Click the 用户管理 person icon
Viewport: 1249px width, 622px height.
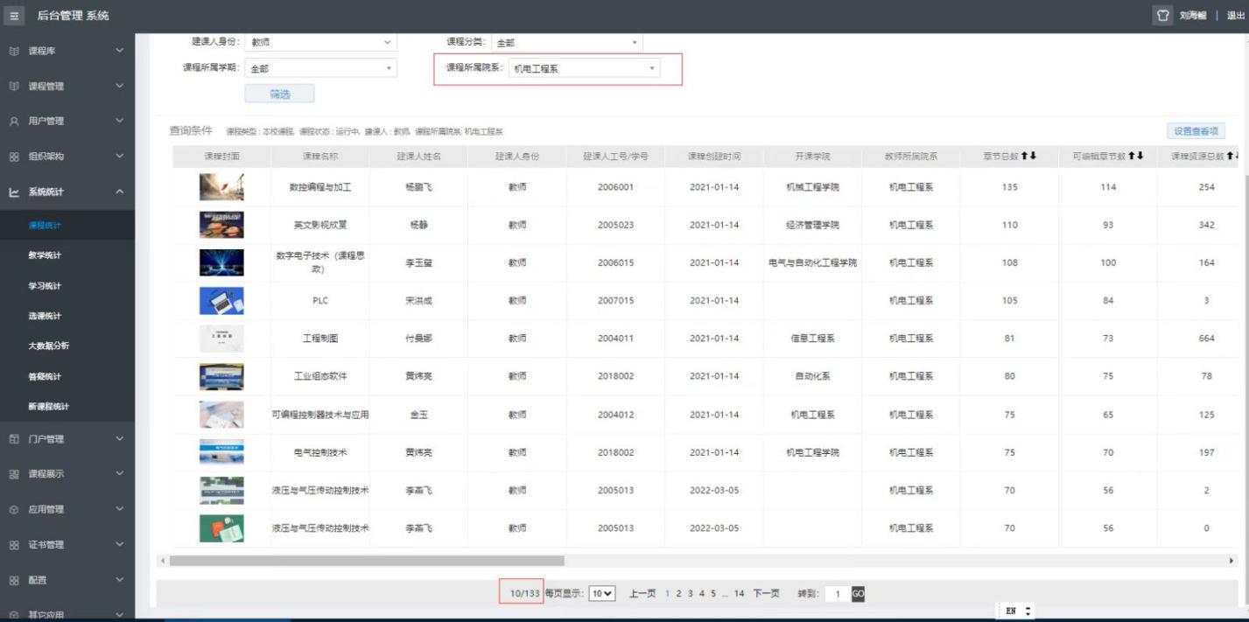pyautogui.click(x=14, y=122)
